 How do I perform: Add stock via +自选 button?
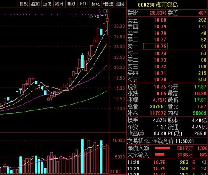[108, 4]
